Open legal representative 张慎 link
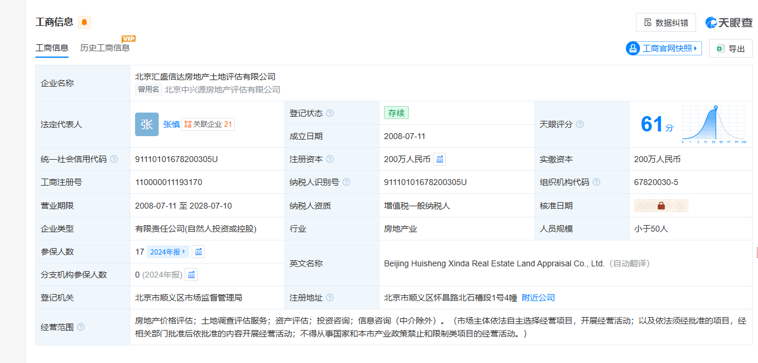The width and height of the screenshot is (758, 363). pyautogui.click(x=172, y=124)
